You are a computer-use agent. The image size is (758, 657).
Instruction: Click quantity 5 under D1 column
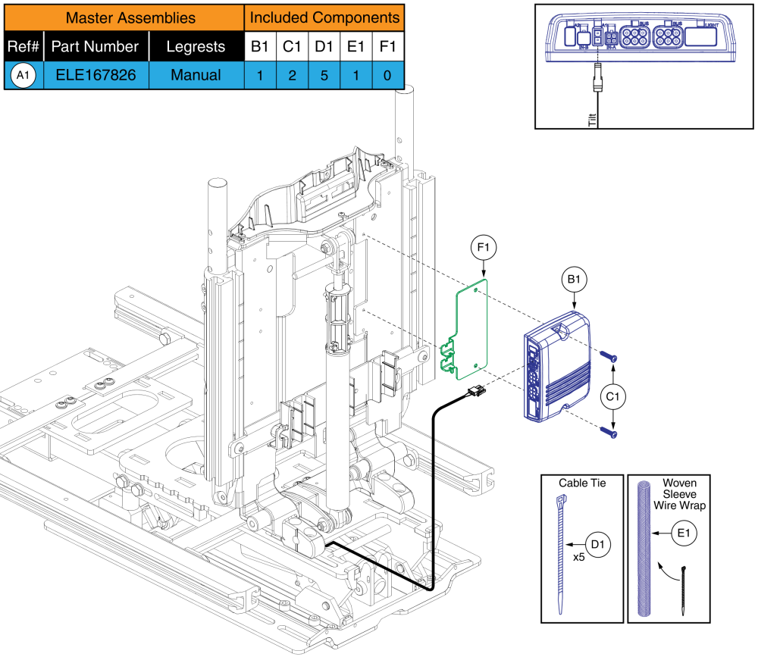point(324,76)
